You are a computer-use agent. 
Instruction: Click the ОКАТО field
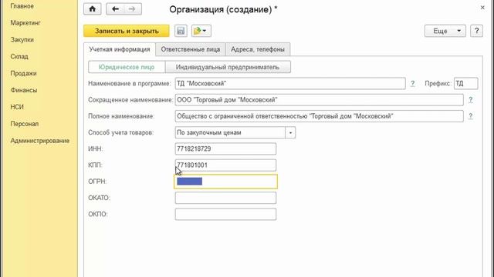(x=225, y=198)
